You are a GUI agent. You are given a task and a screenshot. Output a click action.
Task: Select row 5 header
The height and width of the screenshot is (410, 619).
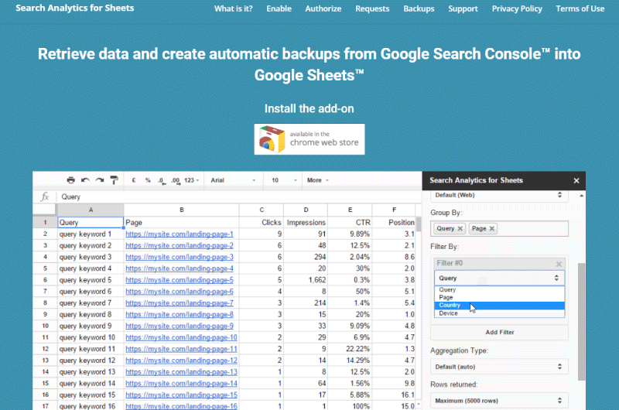[45, 268]
